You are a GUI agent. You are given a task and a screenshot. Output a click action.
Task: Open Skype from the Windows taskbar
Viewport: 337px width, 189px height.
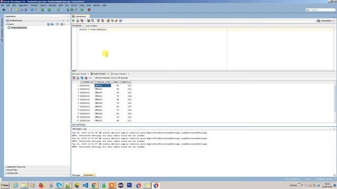[x=59, y=185]
